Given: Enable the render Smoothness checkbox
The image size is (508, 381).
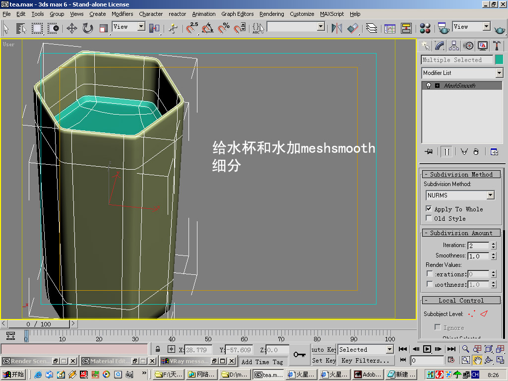Looking at the screenshot, I should coord(430,284).
